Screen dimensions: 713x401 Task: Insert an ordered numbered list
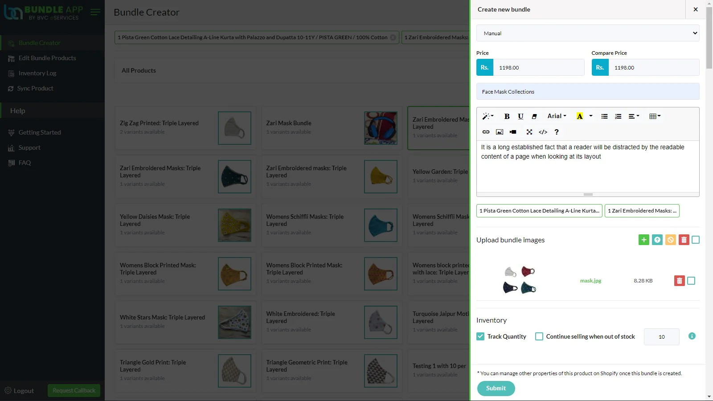pos(618,116)
